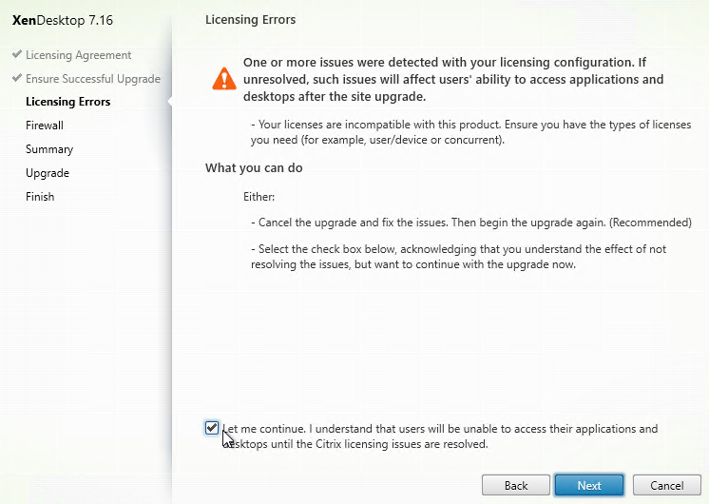
Task: Uncheck the Let me continue checkbox
Action: coord(212,428)
